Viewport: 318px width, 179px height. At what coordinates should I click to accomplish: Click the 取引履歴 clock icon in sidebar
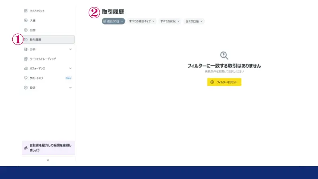point(26,40)
